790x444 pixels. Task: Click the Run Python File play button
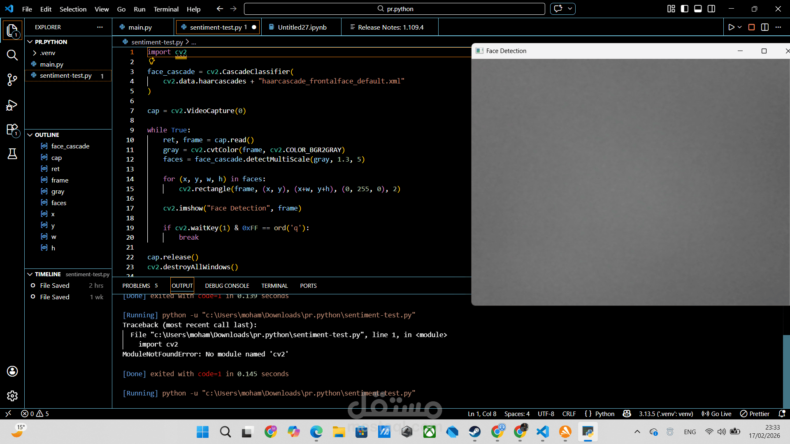[x=731, y=27]
